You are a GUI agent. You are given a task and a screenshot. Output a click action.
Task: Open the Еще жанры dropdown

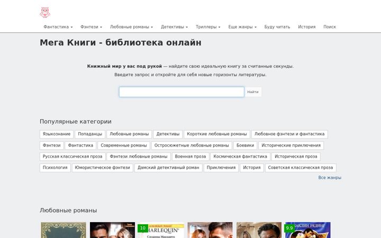pyautogui.click(x=242, y=27)
